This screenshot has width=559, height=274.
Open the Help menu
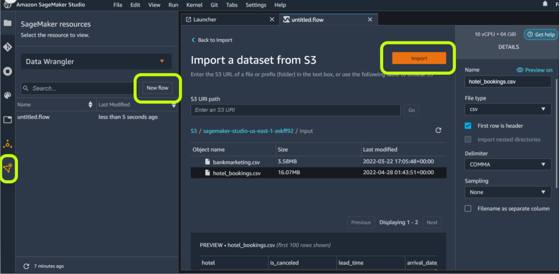(x=280, y=5)
